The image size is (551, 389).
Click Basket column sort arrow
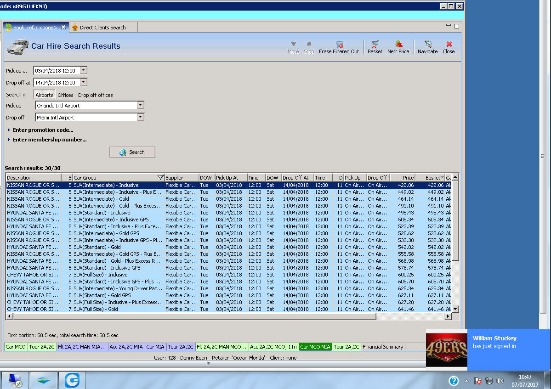442,177
